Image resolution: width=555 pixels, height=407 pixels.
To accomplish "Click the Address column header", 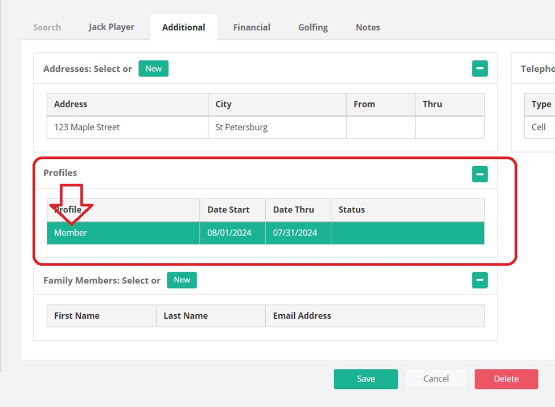I will pyautogui.click(x=128, y=104).
